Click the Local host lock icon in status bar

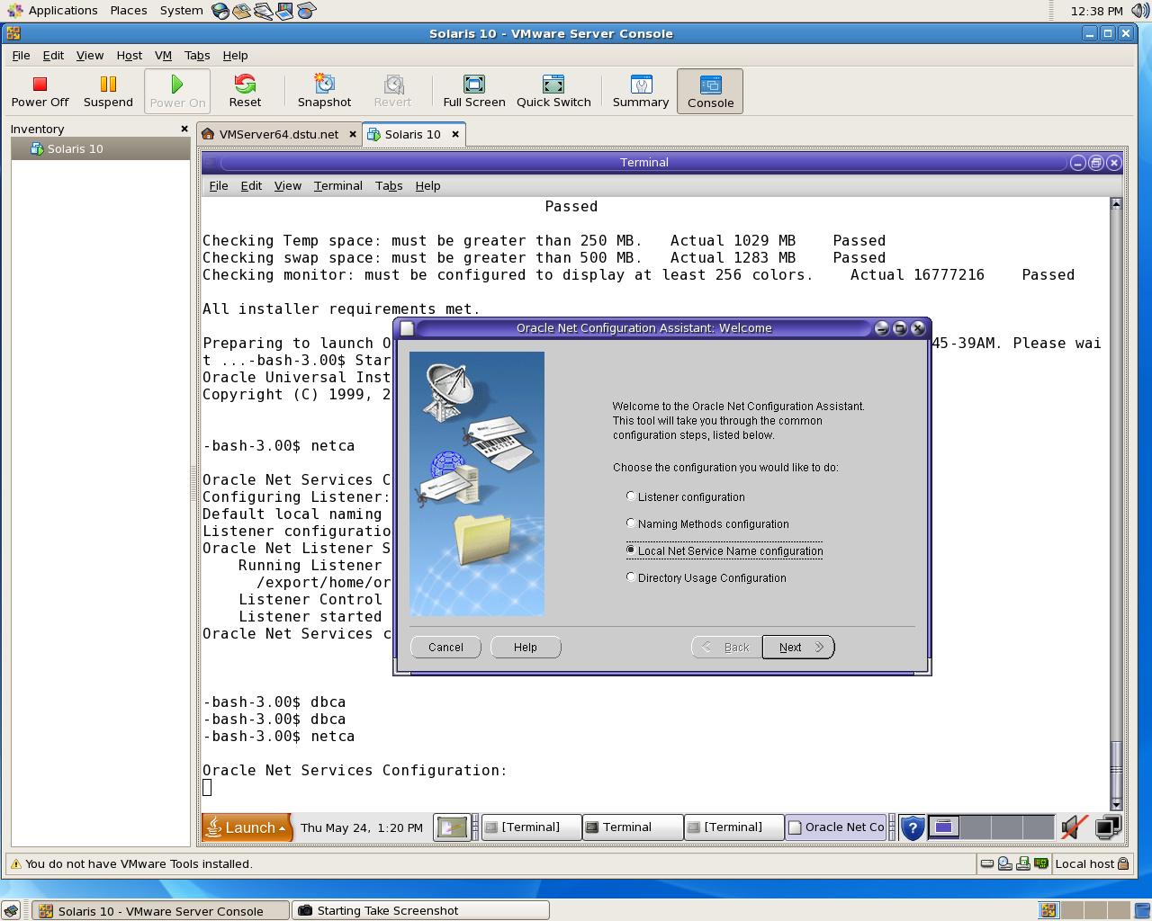point(1123,863)
